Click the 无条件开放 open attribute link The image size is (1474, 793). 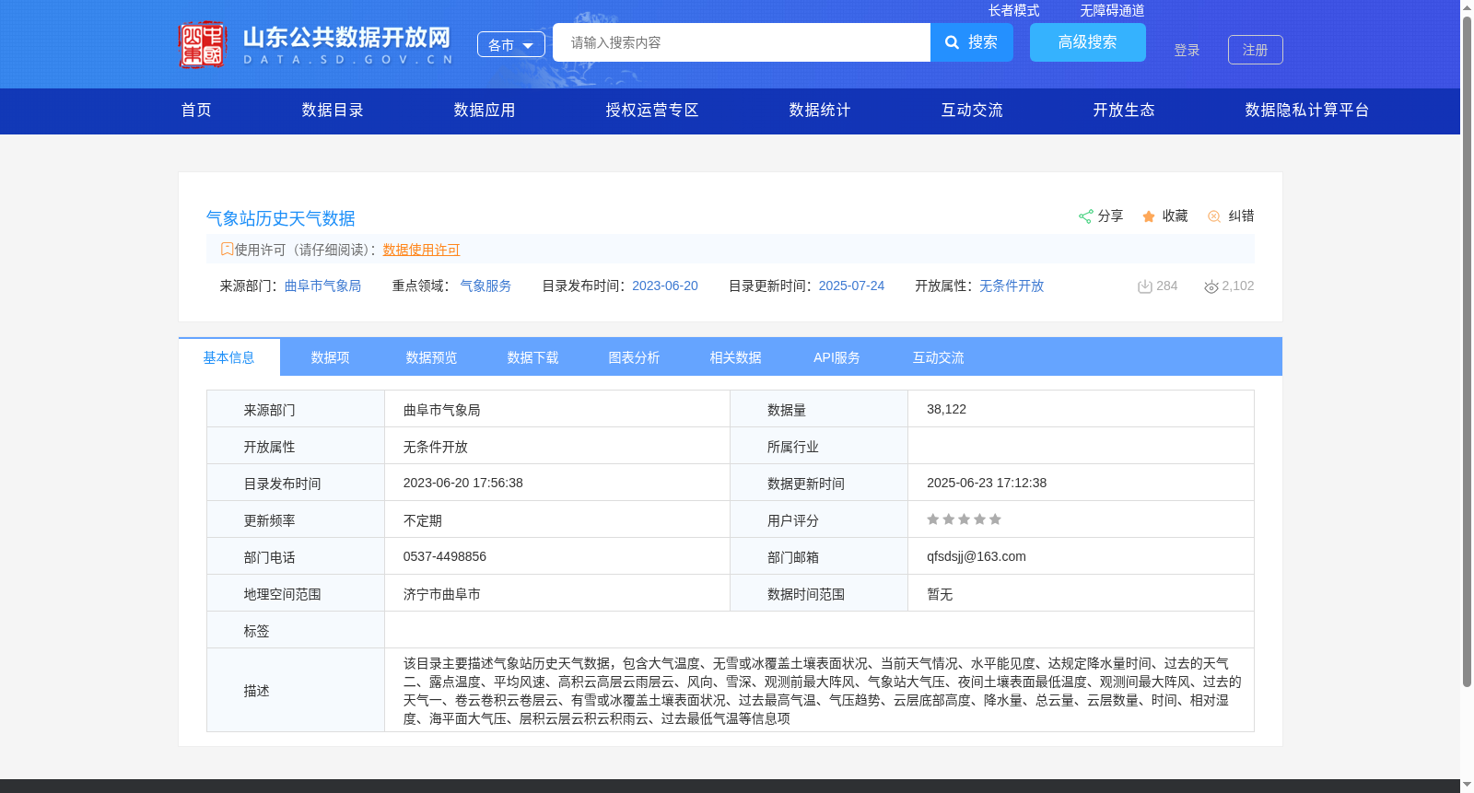tap(1012, 286)
